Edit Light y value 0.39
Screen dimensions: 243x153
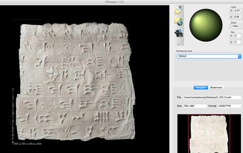pos(237,17)
